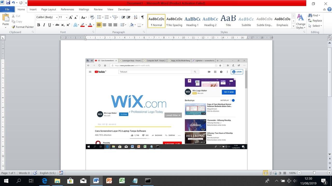Open the Font size combo box
Image resolution: width=332 pixels, height=186 pixels.
click(x=63, y=17)
